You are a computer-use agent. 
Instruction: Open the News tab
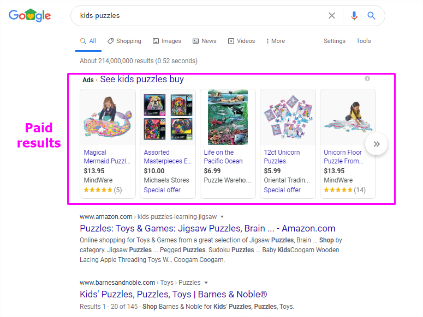(x=204, y=41)
